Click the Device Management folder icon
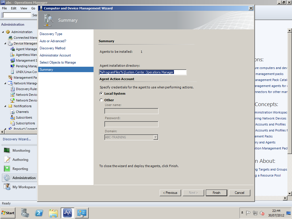The image size is (292, 219). (10, 43)
